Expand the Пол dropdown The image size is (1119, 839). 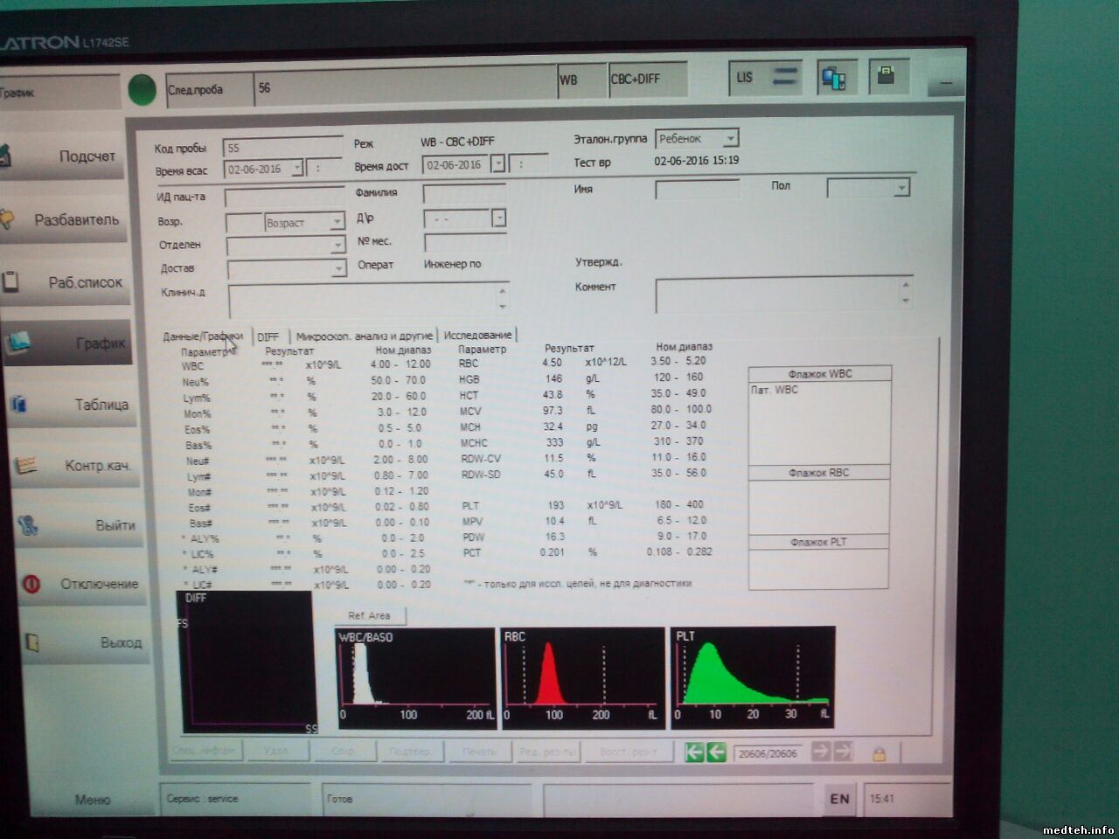(x=901, y=187)
